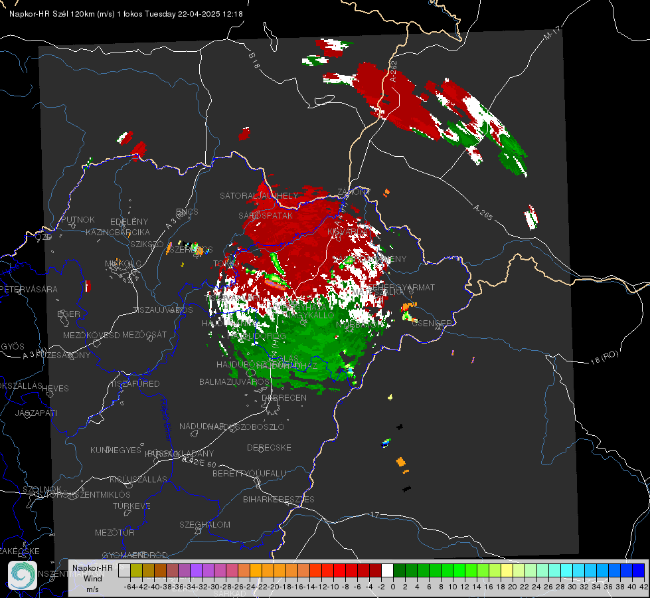Click the MEZŐTÚR town label
This screenshot has height=598, width=650.
point(114,532)
